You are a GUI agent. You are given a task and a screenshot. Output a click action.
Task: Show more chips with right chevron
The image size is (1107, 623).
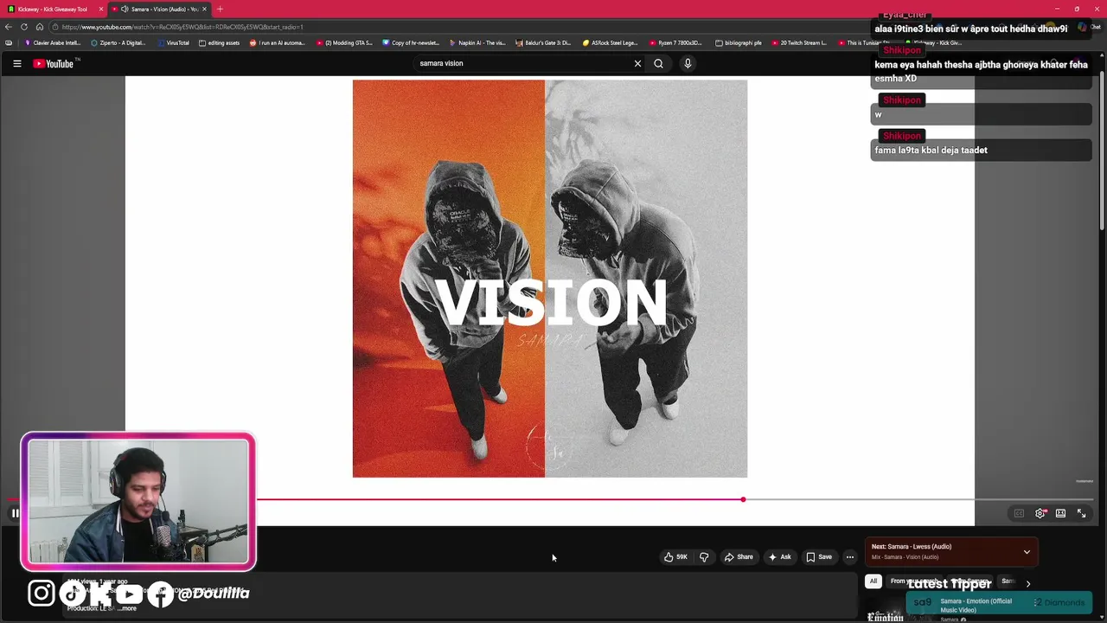(x=1027, y=583)
